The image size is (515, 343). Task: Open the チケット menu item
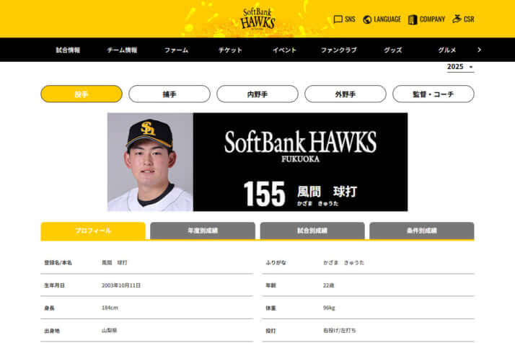230,50
